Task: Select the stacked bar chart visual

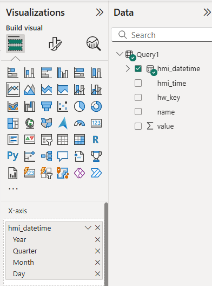Action: pos(13,73)
